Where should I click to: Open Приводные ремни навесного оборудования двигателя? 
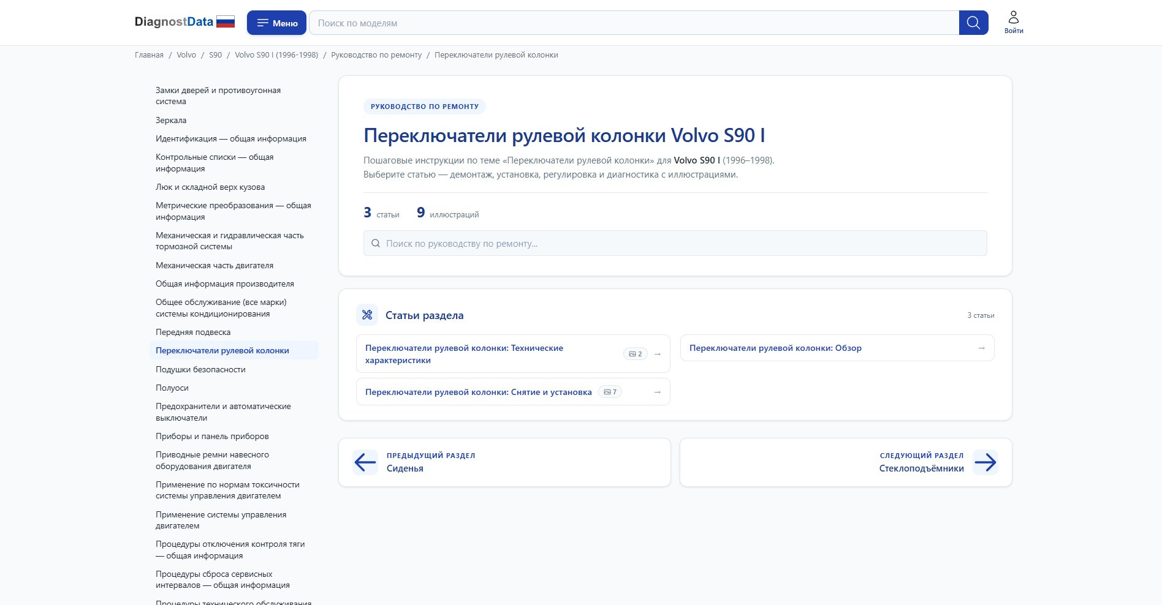tap(234, 460)
